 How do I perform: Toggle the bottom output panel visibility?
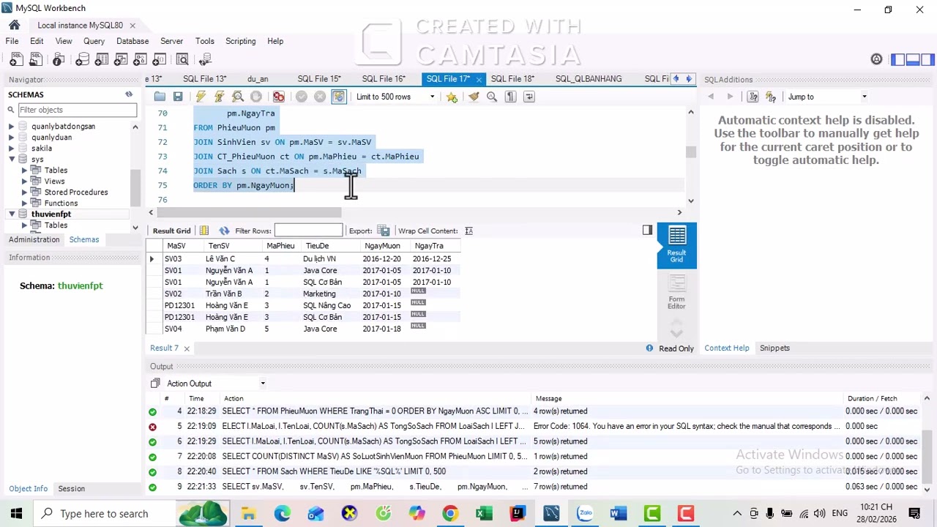(913, 59)
